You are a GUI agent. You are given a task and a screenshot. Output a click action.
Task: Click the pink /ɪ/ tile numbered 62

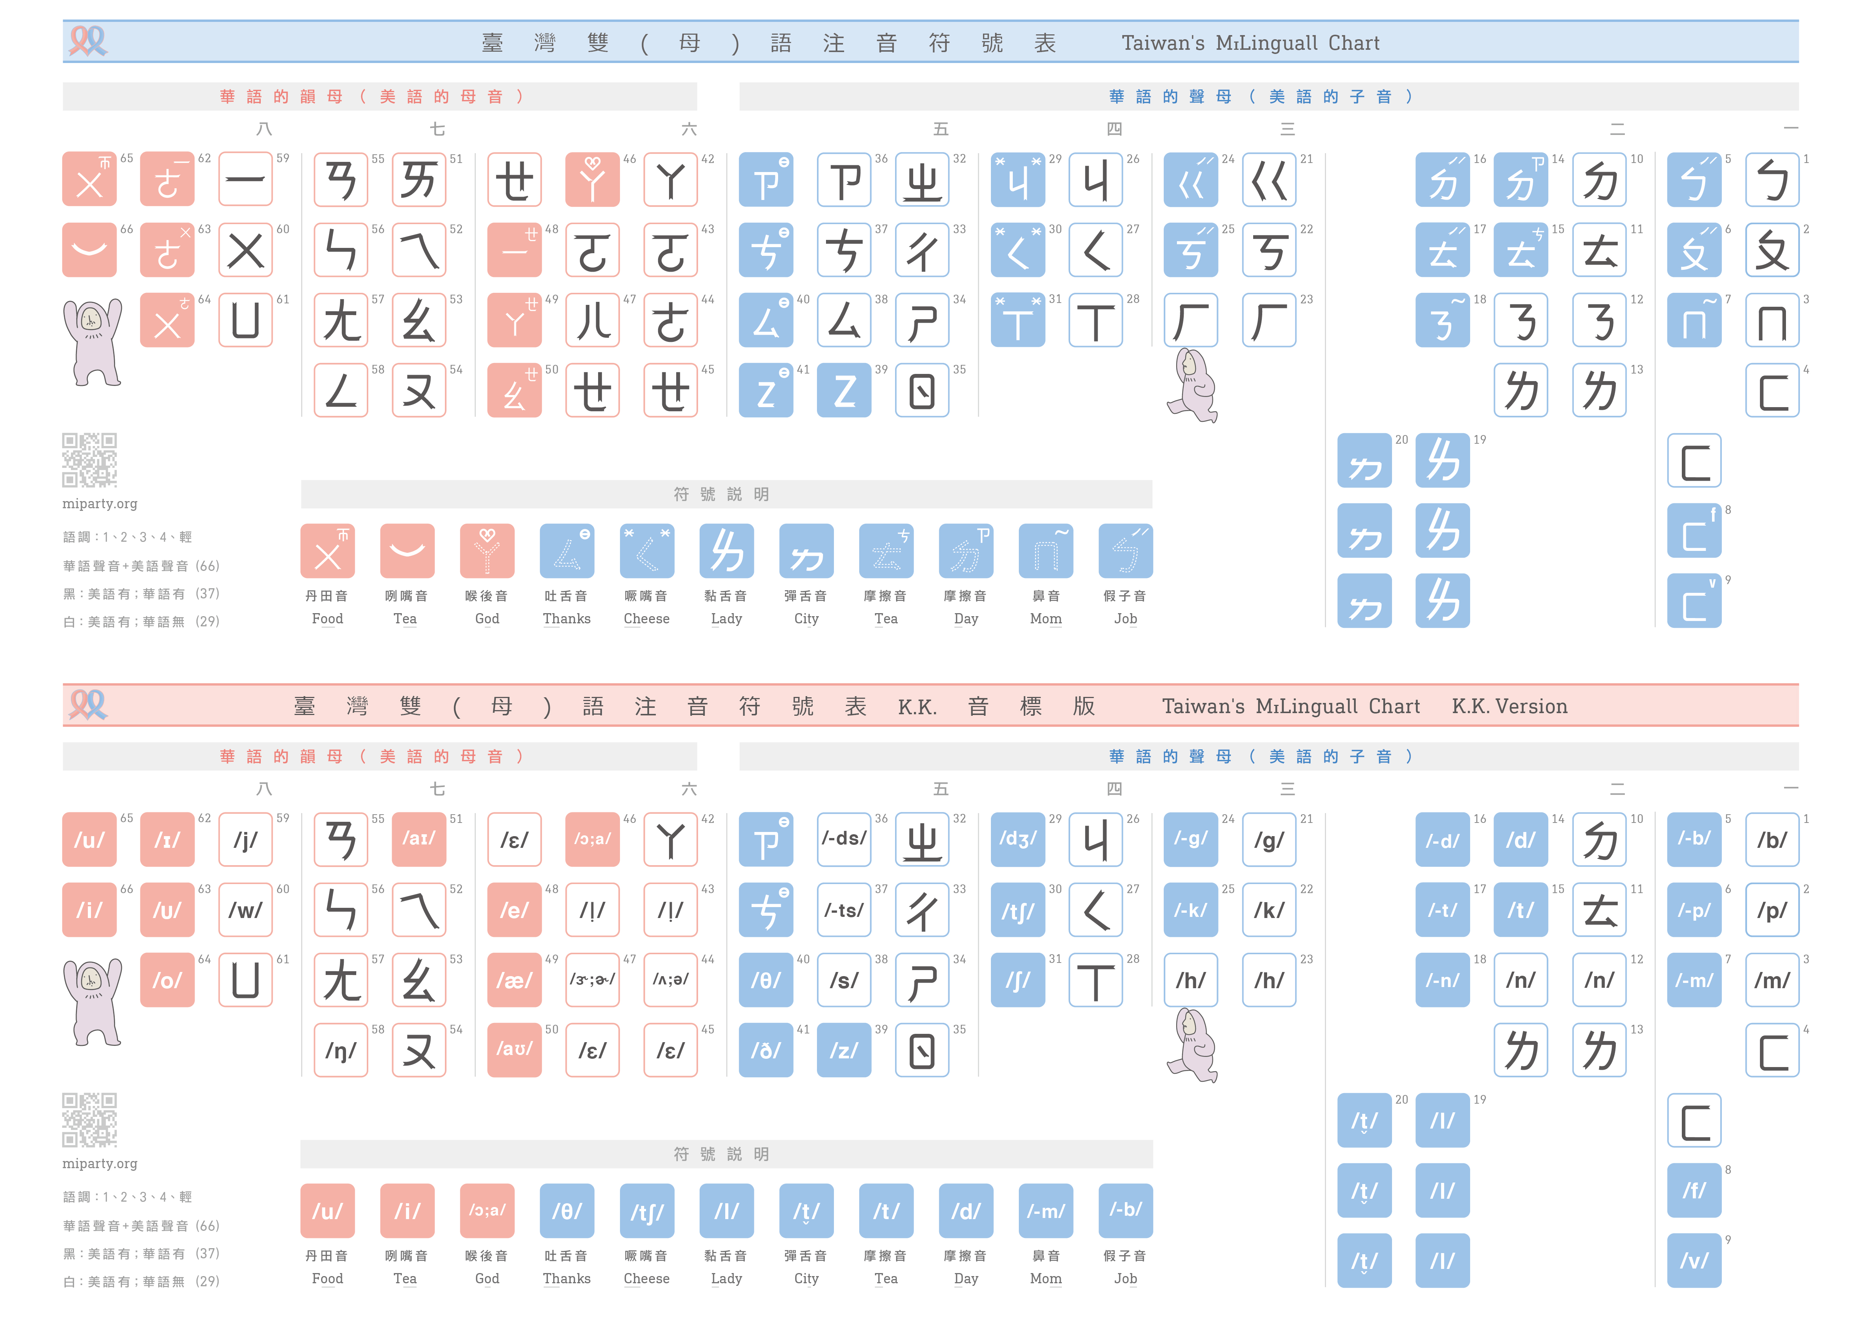click(x=167, y=840)
